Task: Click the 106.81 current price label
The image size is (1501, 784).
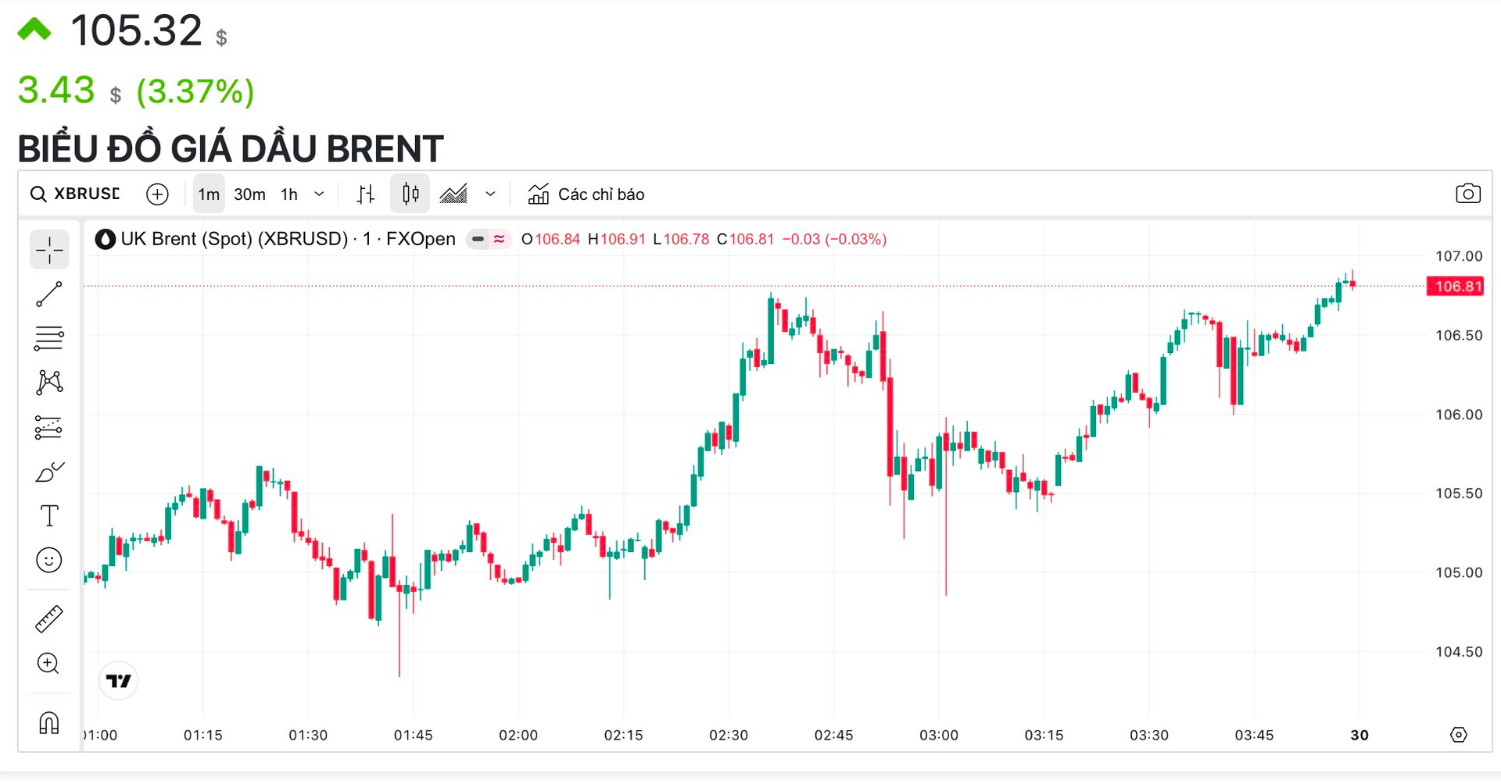Action: pos(1456,287)
